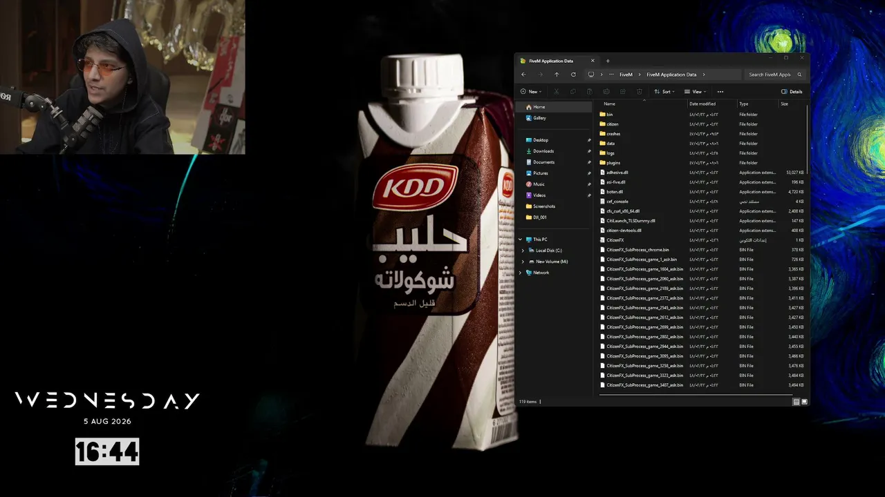Image resolution: width=885 pixels, height=497 pixels.
Task: Click the Paste clipboard icon
Action: click(x=589, y=92)
